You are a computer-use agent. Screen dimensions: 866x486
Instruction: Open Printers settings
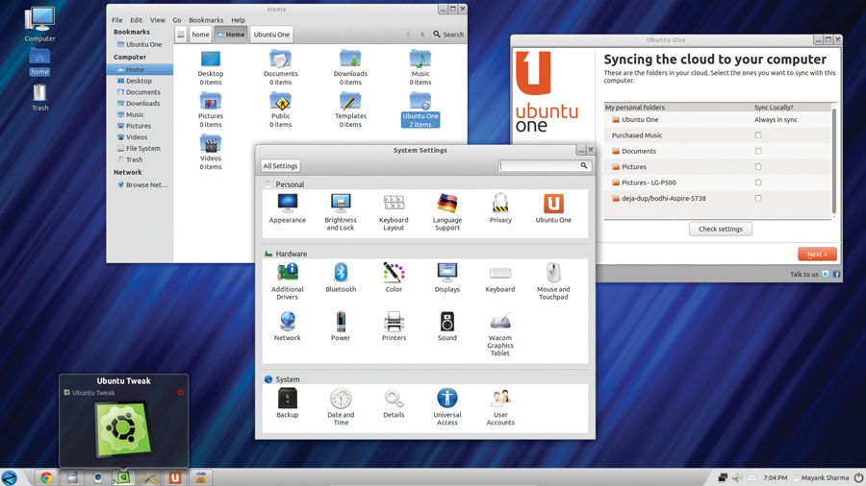[x=394, y=327]
